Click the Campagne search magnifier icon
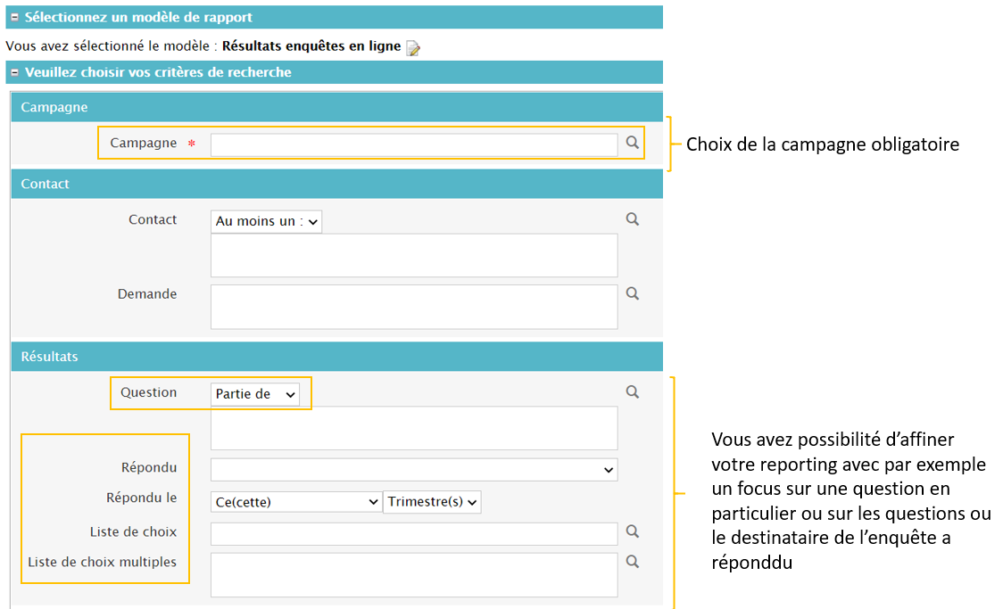Viewport: 1003px width, 609px height. coord(633,143)
